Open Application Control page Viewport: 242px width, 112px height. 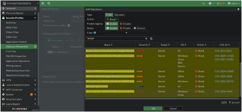16,42
